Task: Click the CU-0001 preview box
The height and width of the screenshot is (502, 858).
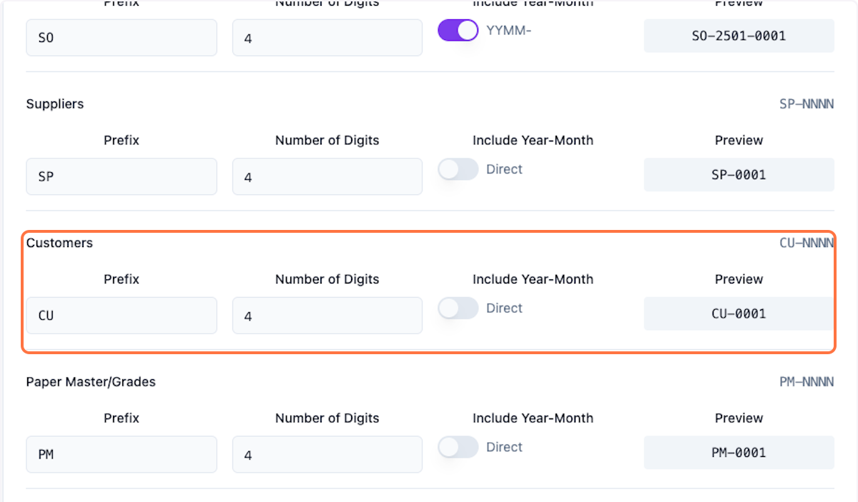Action: [x=739, y=313]
